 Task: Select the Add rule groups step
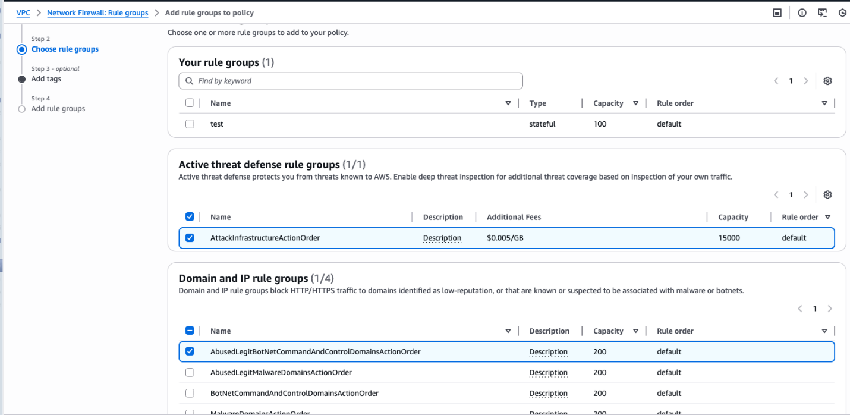coord(58,109)
